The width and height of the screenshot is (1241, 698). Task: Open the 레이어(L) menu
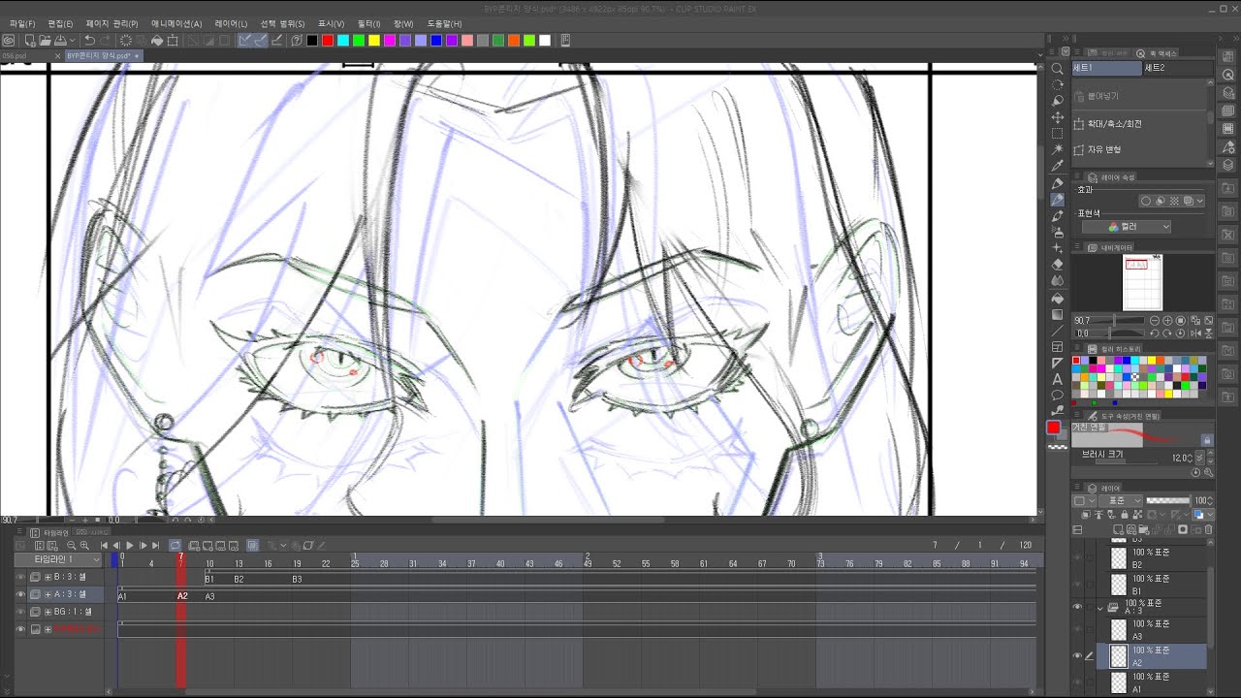pos(231,23)
